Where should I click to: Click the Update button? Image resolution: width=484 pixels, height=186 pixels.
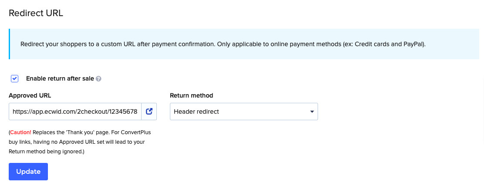pos(28,172)
